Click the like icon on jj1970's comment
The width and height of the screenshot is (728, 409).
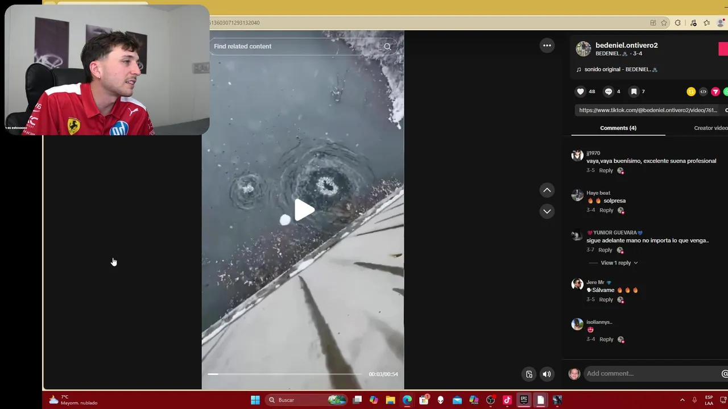click(x=621, y=171)
